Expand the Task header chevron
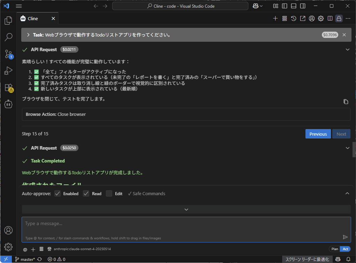Screen dimensions: 356x263 point(28,35)
